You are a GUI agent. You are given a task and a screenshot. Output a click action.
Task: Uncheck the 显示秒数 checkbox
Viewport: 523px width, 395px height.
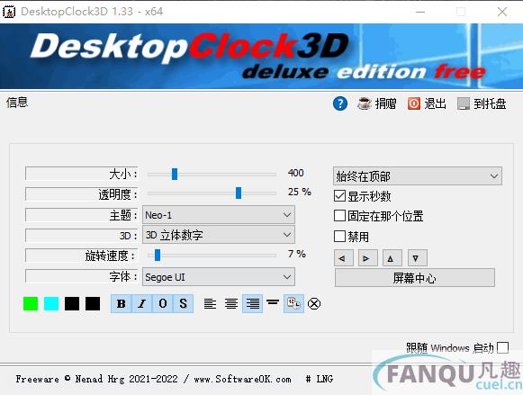click(x=339, y=195)
